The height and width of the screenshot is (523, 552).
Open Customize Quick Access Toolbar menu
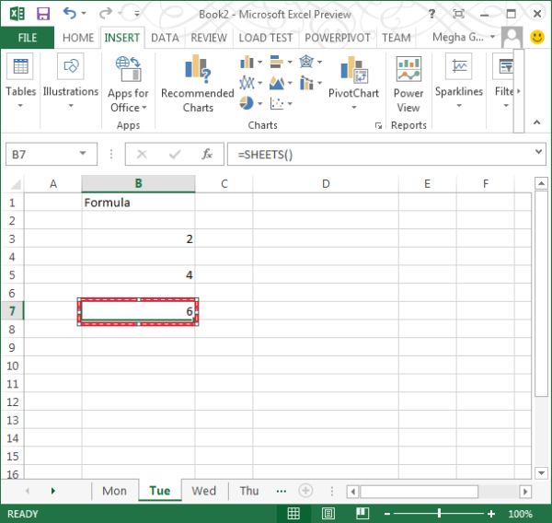[136, 14]
